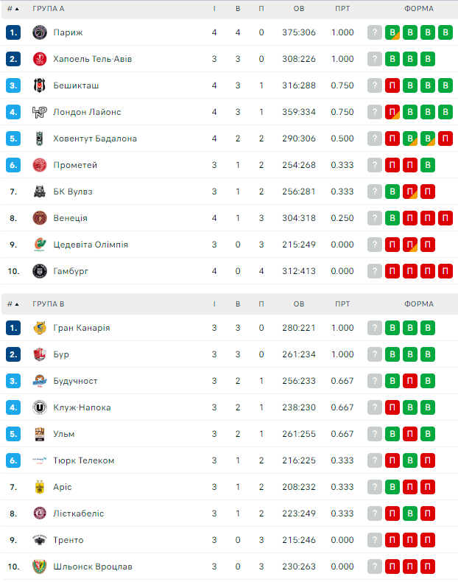Open Тюрк Телеком team page
Image resolution: width=458 pixels, height=582 pixels.
tap(83, 460)
